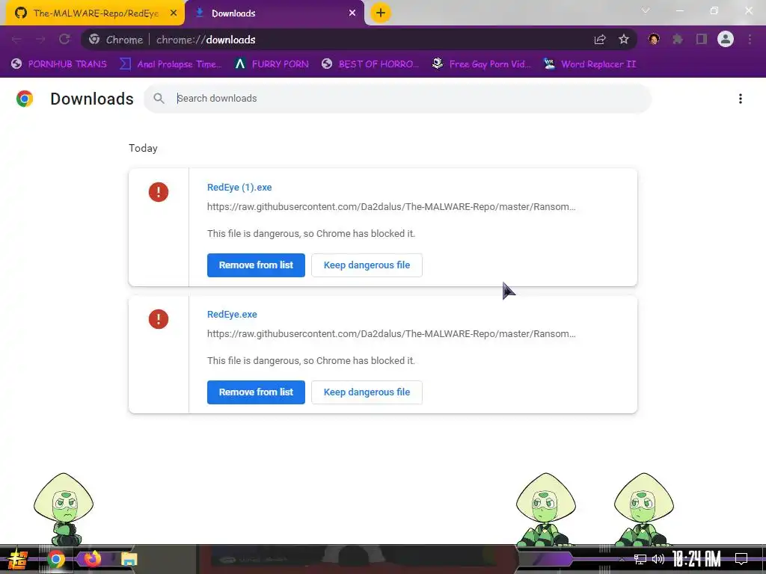Click source URL of RedEye (1).exe
The height and width of the screenshot is (574, 766).
pos(391,206)
